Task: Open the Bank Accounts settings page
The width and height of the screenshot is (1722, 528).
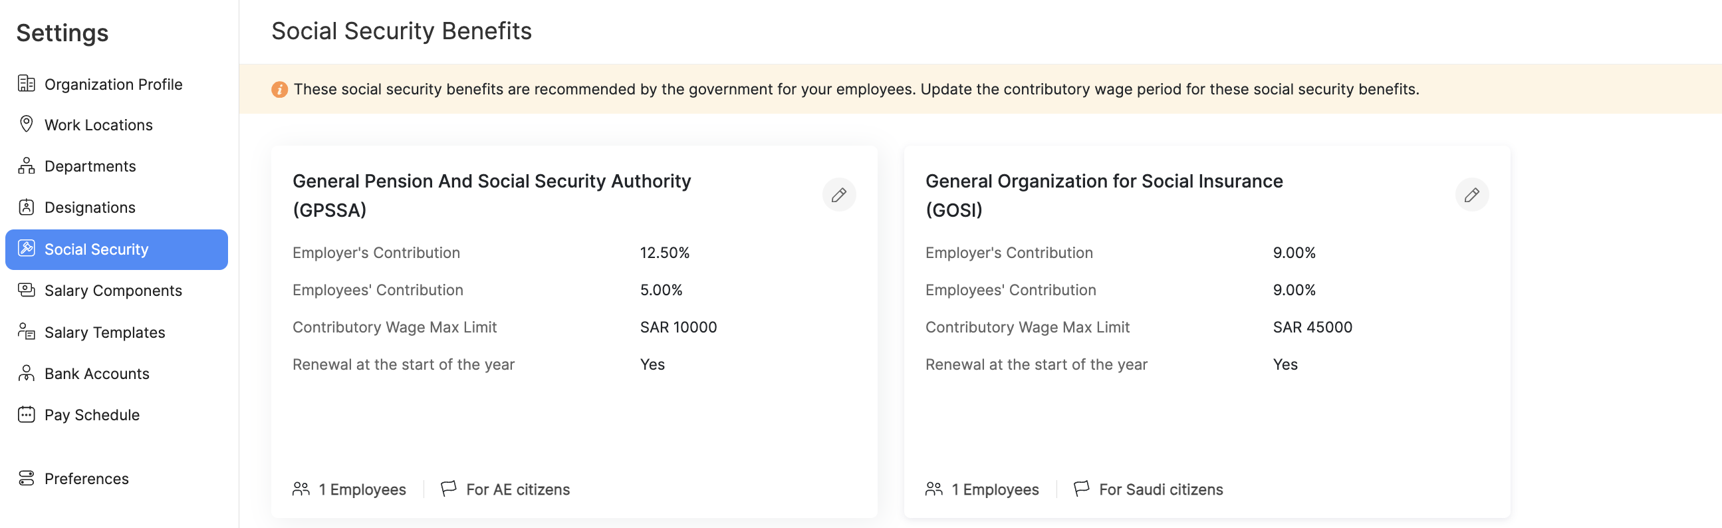Action: coord(97,374)
